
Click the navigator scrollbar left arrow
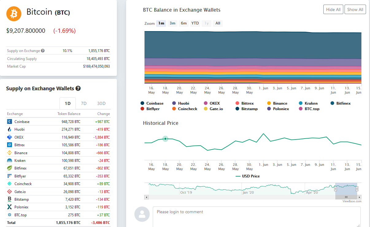(146, 197)
